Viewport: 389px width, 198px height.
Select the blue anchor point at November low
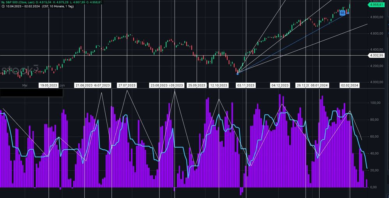click(237, 74)
